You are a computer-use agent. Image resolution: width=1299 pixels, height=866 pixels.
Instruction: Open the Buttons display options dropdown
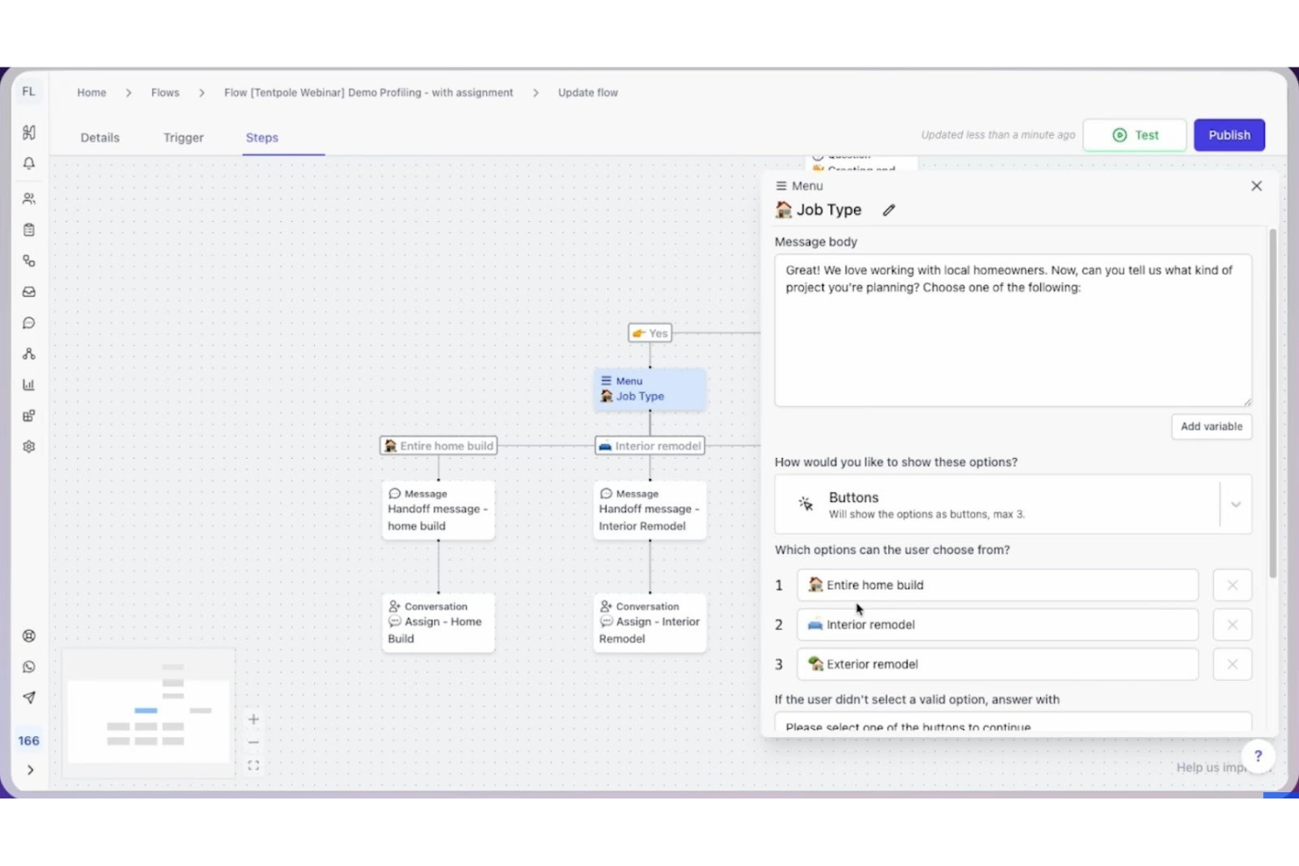click(1236, 505)
